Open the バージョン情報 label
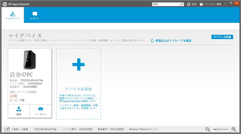 (x=213, y=4)
